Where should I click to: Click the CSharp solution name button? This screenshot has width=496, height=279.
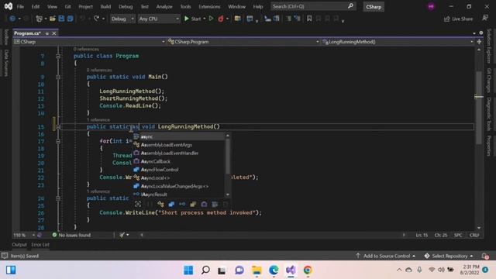point(374,7)
